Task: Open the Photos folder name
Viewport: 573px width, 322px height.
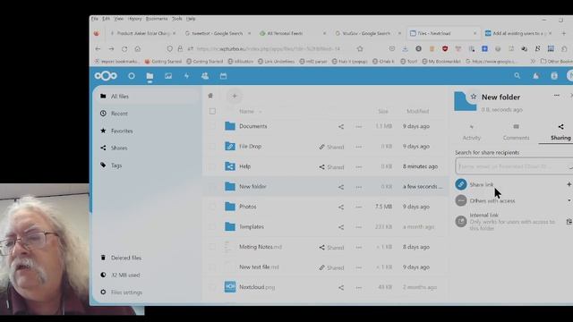Action: [248, 207]
